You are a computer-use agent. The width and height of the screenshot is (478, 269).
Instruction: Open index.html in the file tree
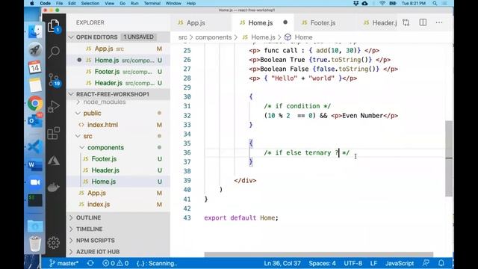coord(102,125)
